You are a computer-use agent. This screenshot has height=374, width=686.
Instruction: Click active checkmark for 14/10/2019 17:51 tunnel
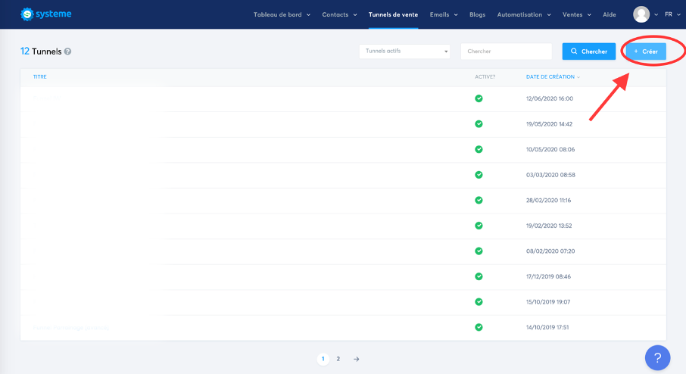pyautogui.click(x=479, y=327)
